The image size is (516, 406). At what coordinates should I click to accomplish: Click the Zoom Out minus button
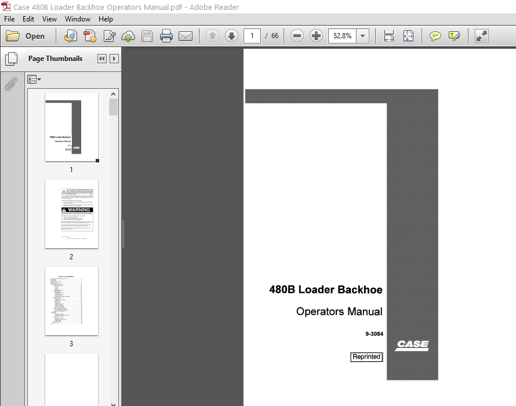[x=297, y=35]
